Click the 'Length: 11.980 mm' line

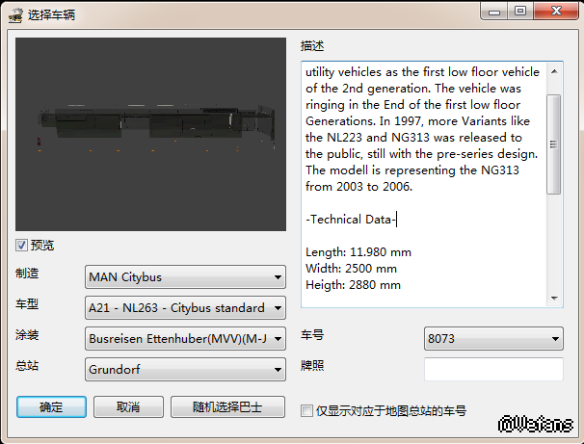(358, 252)
